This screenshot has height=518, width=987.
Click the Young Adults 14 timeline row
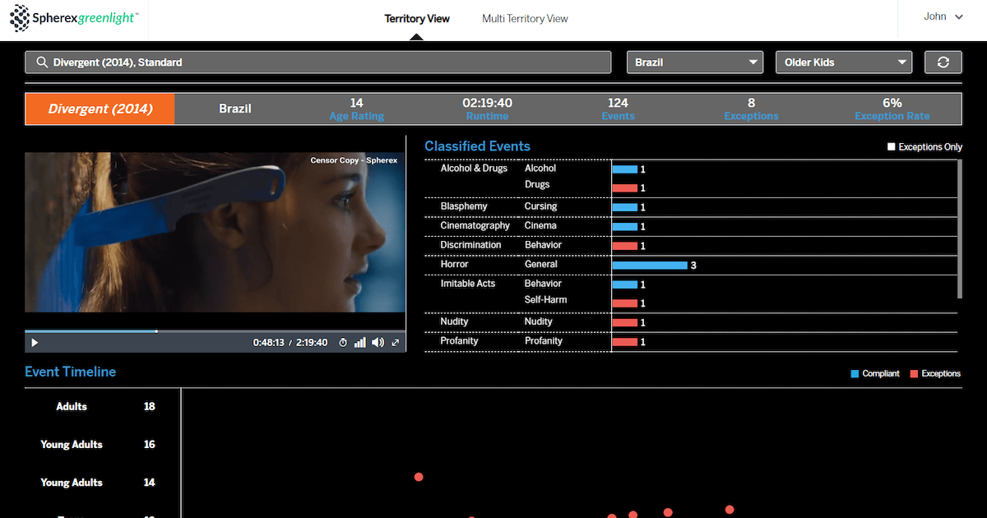point(103,483)
